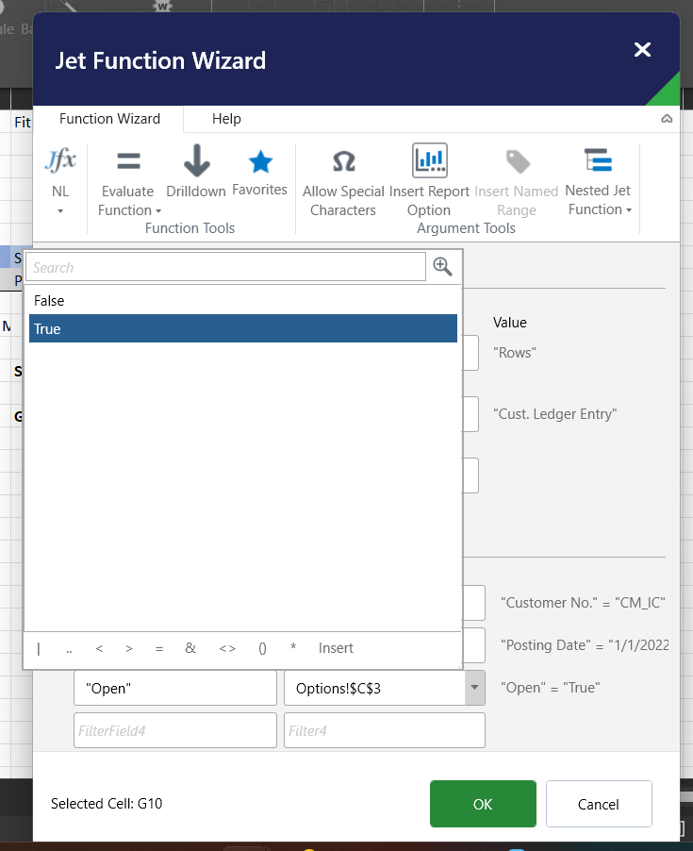Click the Filter4 input box
Viewport: 693px width, 851px height.
click(385, 730)
